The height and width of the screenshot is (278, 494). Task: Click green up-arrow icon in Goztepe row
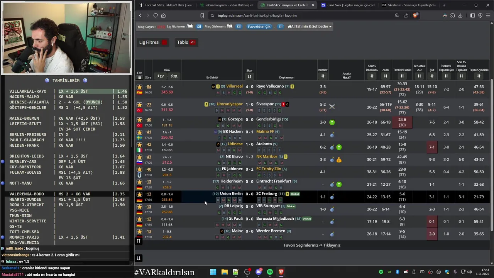[x=332, y=122]
